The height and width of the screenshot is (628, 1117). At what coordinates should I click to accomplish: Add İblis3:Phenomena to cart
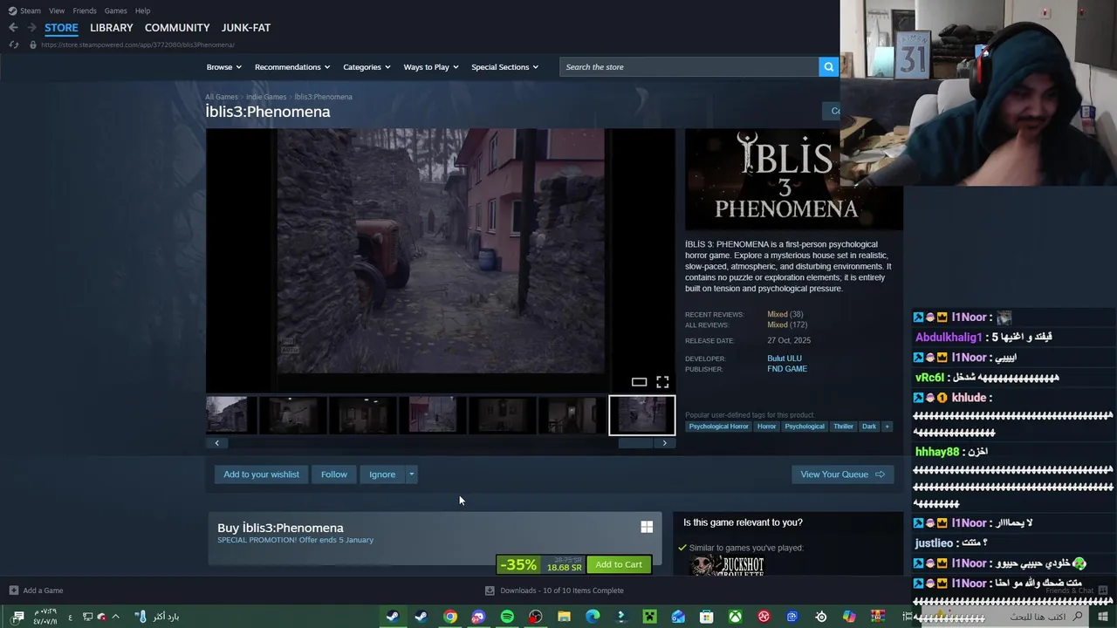coord(619,564)
